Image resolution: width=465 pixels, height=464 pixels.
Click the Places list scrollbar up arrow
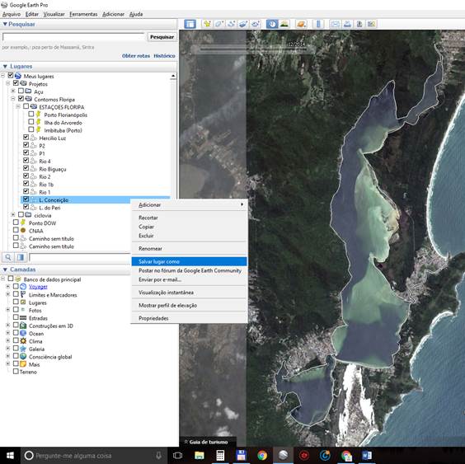[173, 77]
